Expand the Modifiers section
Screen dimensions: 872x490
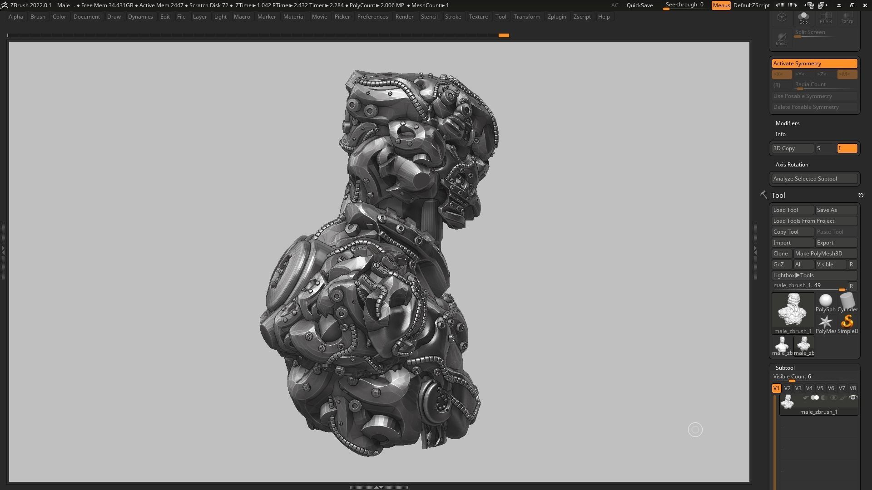tap(787, 123)
